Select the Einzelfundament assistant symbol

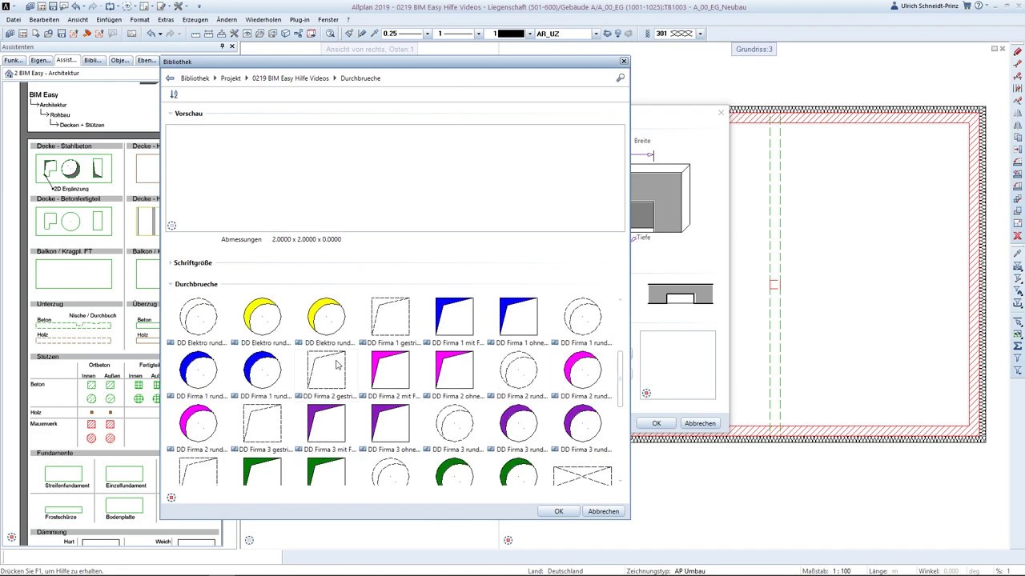pyautogui.click(x=125, y=474)
